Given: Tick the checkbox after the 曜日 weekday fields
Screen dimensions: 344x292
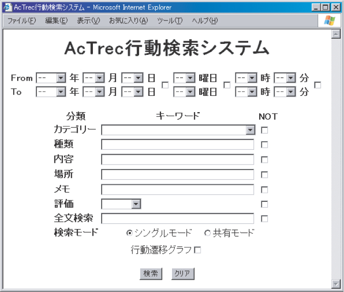Looking at the screenshot, I should [227, 85].
